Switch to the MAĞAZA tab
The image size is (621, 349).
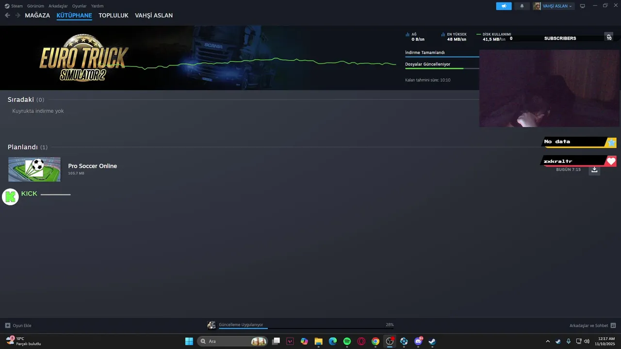click(37, 16)
